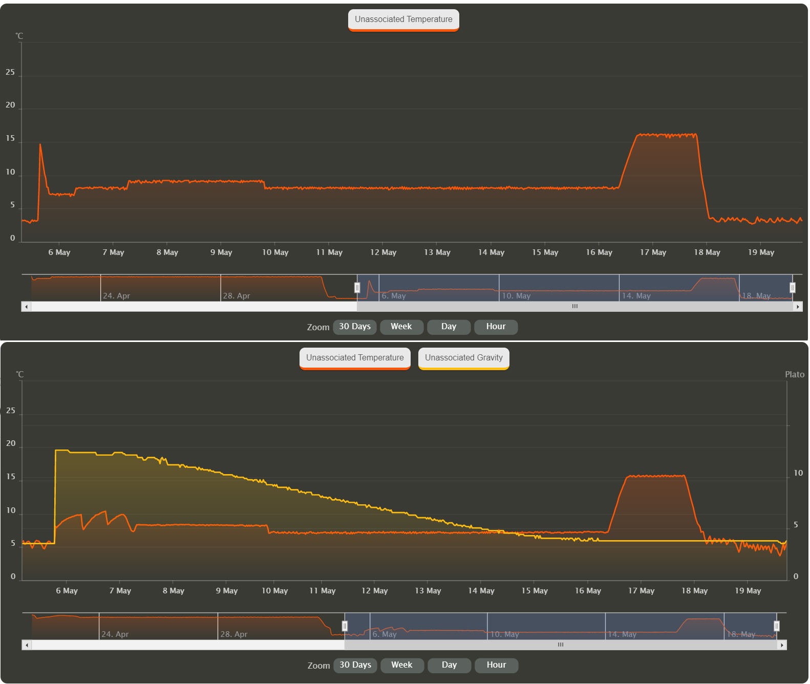810x684 pixels.
Task: Select Week zoom on top chart
Action: (x=401, y=327)
